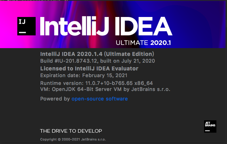227x144 pixels.
Task: Click the large IDEA word in banner
Action: 144,26
